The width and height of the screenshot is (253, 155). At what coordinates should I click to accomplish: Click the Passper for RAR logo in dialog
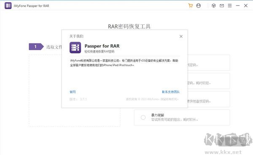tap(75, 48)
